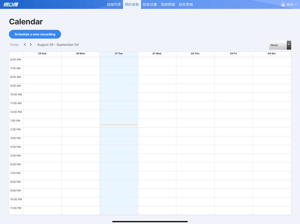Go to next week with right chevron
The height and width of the screenshot is (224, 300).
(31, 44)
